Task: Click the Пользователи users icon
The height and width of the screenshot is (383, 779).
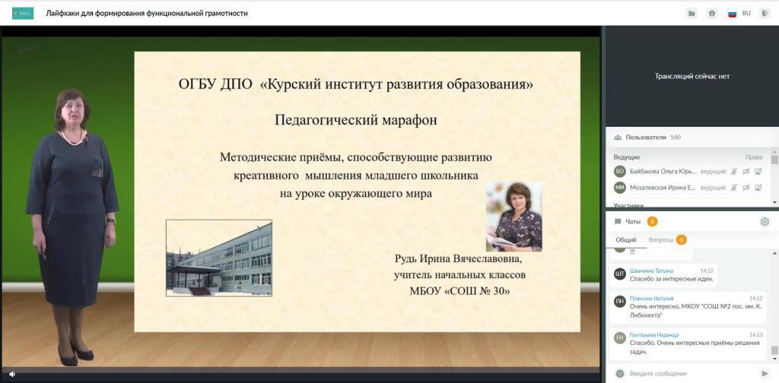Action: pyautogui.click(x=618, y=138)
